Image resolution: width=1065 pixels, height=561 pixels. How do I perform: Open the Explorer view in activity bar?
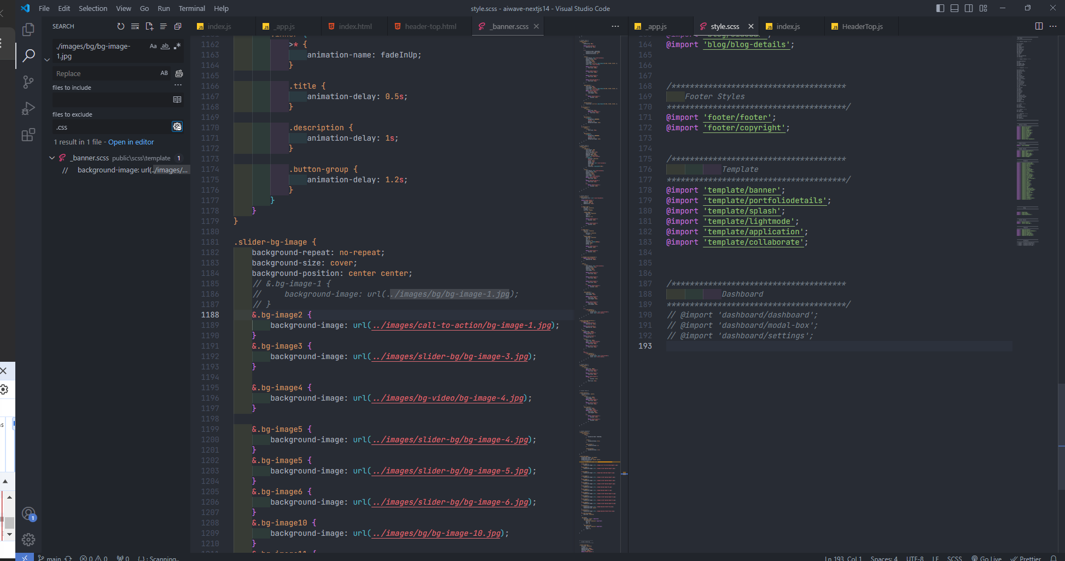click(28, 29)
